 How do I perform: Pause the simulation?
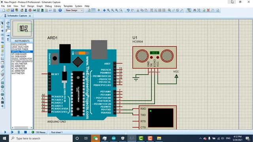tap(19, 132)
